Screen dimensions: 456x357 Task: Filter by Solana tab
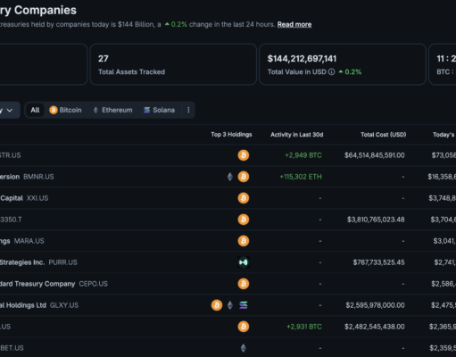[x=159, y=110]
